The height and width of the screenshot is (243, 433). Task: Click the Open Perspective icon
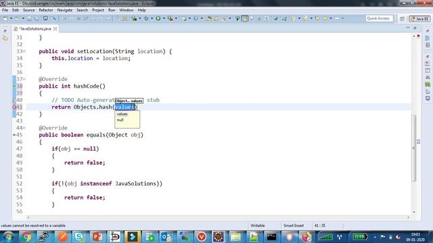click(403, 18)
